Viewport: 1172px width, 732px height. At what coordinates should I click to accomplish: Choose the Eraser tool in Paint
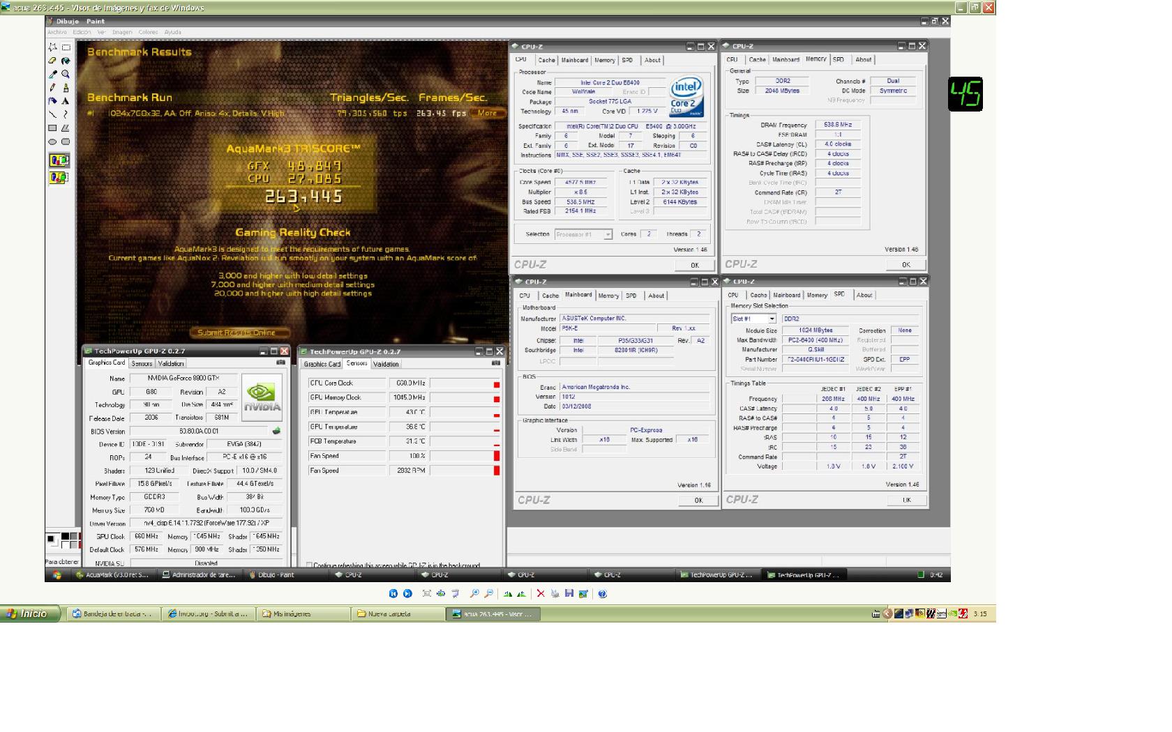click(x=52, y=61)
